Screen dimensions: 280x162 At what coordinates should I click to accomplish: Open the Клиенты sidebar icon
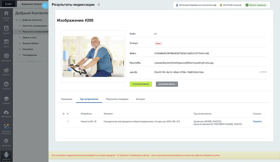(6, 85)
